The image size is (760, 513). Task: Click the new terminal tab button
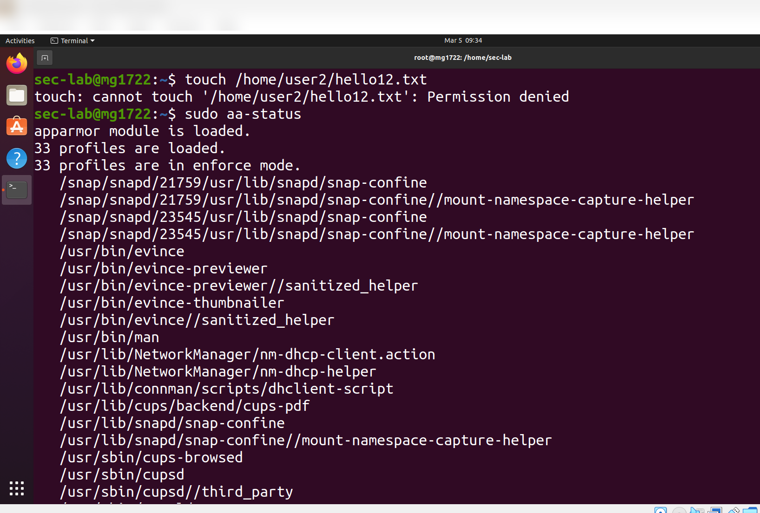45,58
